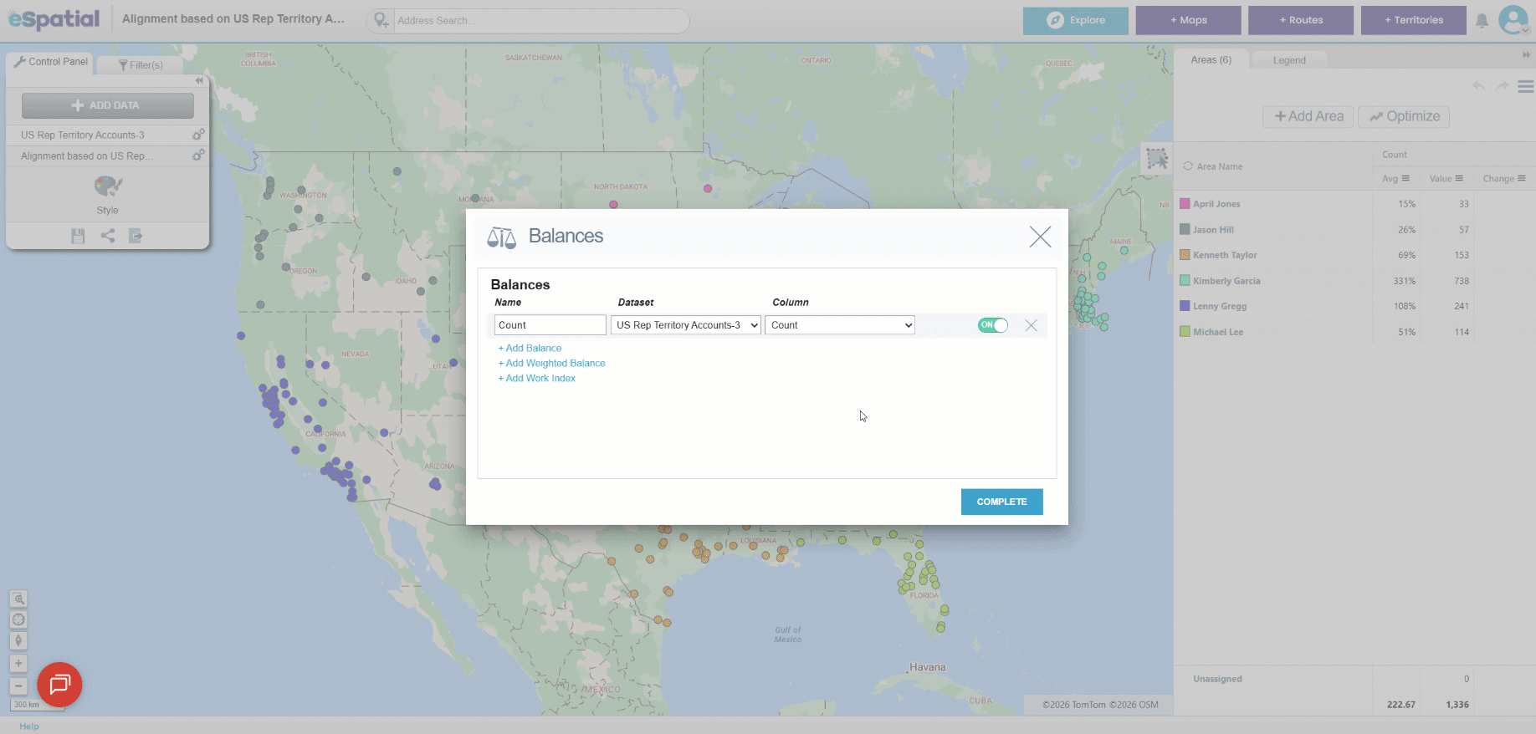This screenshot has width=1536, height=734.
Task: Switch to the Areas (6) tab
Action: (x=1211, y=60)
